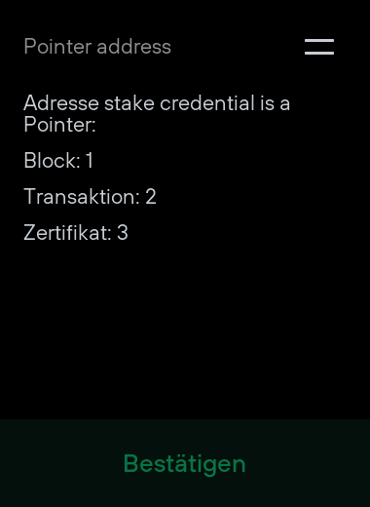Tap the upper bar of the menu icon
Image resolution: width=370 pixels, height=507 pixels.
[319, 40]
